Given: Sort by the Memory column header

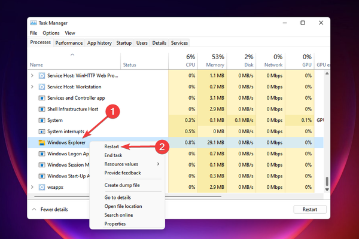Looking at the screenshot, I should coord(212,61).
